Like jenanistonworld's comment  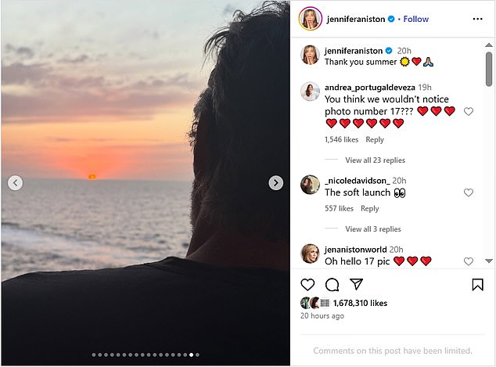(469, 261)
